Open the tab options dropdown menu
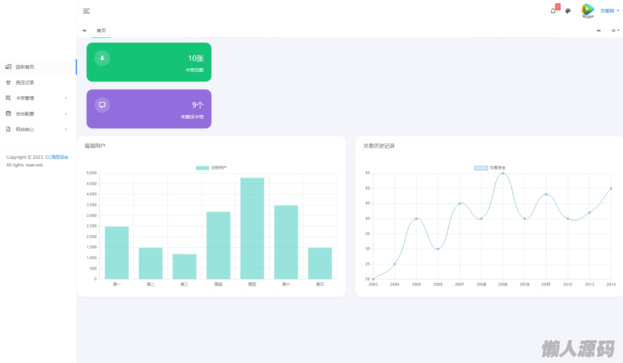This screenshot has width=623, height=363. click(615, 31)
